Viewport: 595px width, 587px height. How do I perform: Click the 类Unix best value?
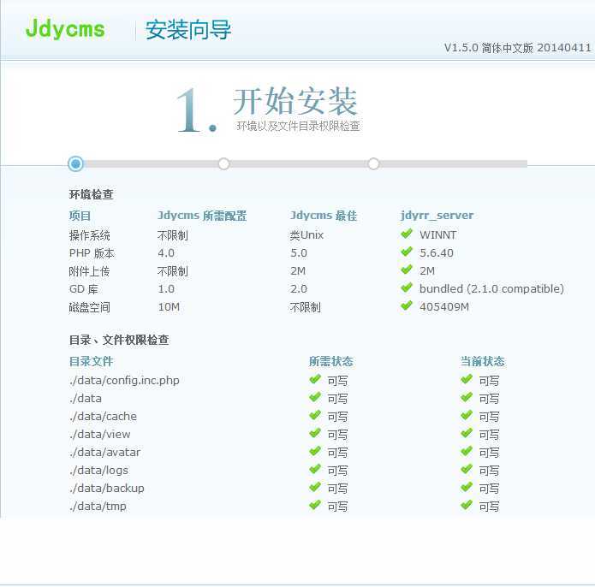tap(306, 235)
